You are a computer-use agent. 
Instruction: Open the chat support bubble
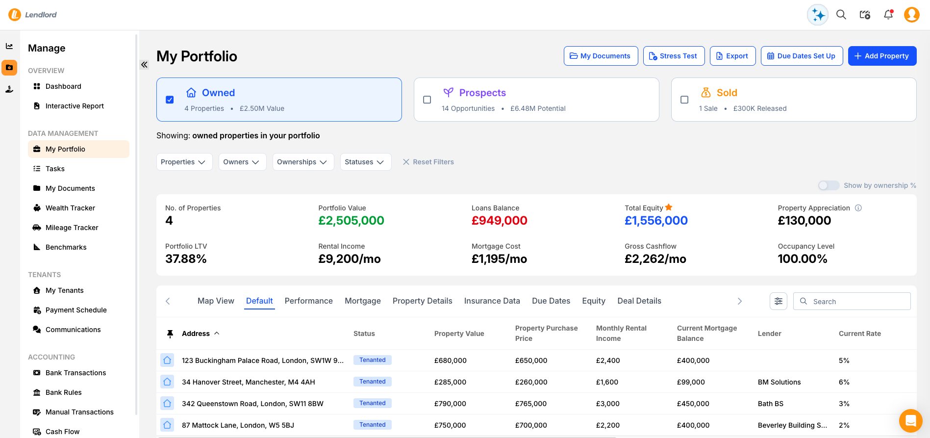tap(910, 421)
